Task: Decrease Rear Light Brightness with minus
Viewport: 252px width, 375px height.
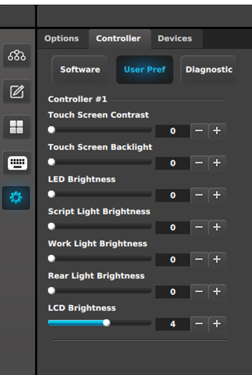Action: 199,292
